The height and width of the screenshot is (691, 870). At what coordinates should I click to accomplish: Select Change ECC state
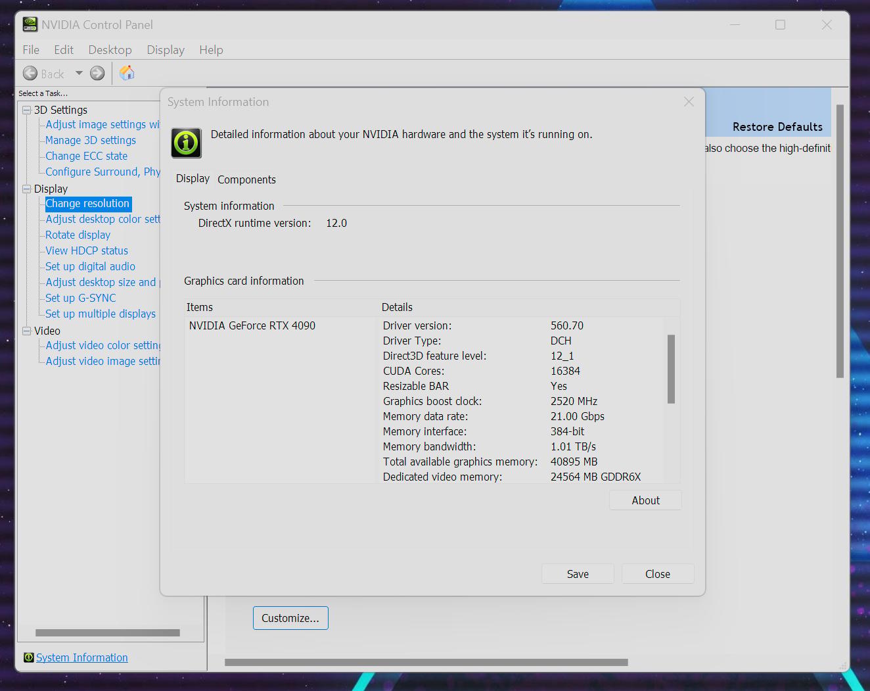pyautogui.click(x=87, y=156)
